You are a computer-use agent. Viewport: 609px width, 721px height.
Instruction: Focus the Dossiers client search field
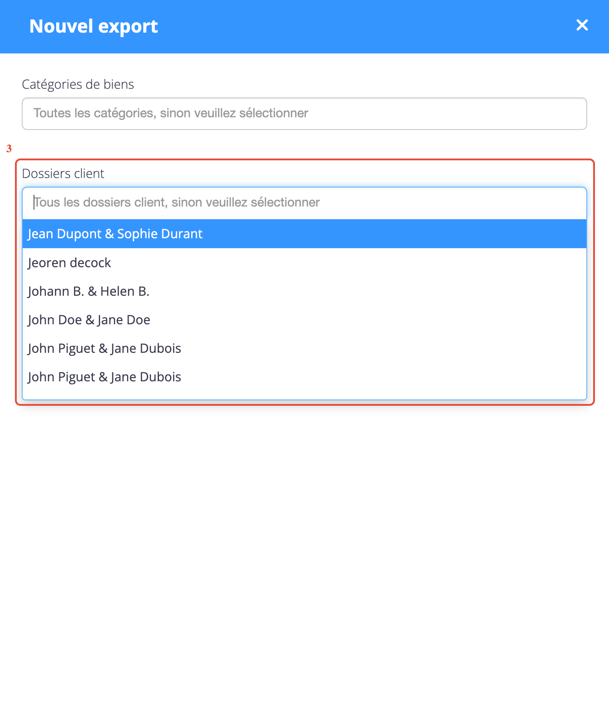pos(304,202)
